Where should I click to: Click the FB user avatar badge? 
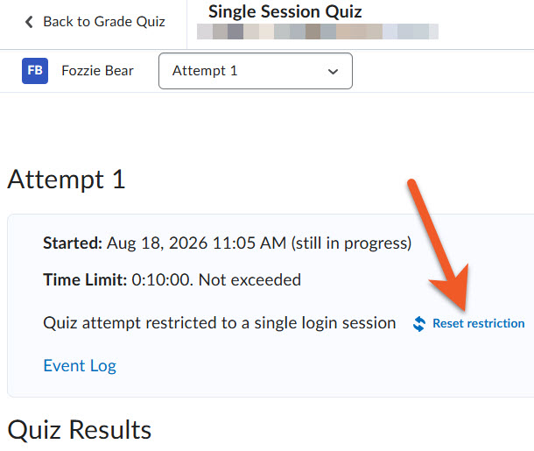tap(35, 71)
